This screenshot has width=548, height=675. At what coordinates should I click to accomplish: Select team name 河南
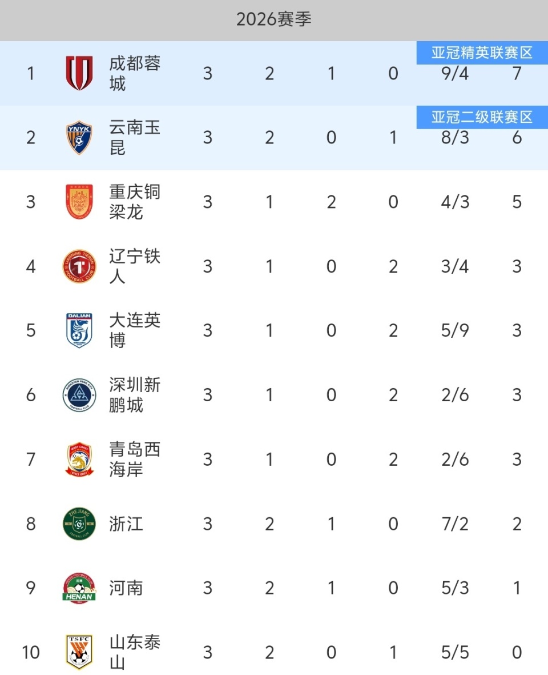(x=126, y=588)
